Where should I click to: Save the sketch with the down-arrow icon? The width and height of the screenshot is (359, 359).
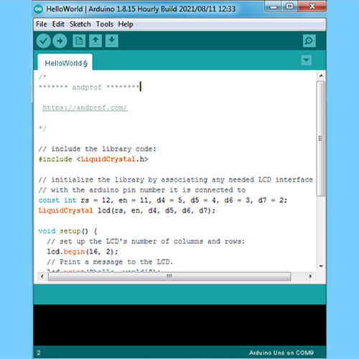pyautogui.click(x=112, y=41)
